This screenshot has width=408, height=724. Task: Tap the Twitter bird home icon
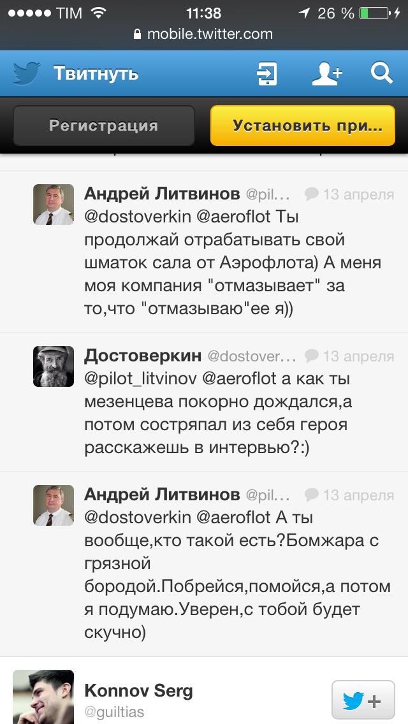[25, 74]
